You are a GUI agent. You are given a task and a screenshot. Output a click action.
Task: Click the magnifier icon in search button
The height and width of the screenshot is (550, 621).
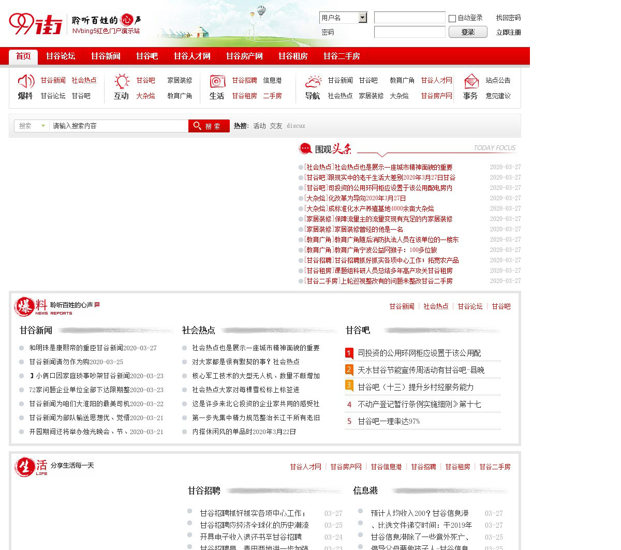(x=197, y=126)
